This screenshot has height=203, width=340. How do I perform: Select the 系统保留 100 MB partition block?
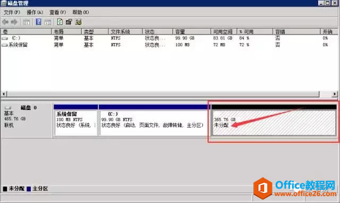tap(75, 121)
